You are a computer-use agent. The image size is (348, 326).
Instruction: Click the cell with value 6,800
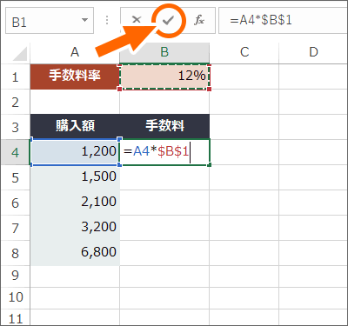point(75,253)
